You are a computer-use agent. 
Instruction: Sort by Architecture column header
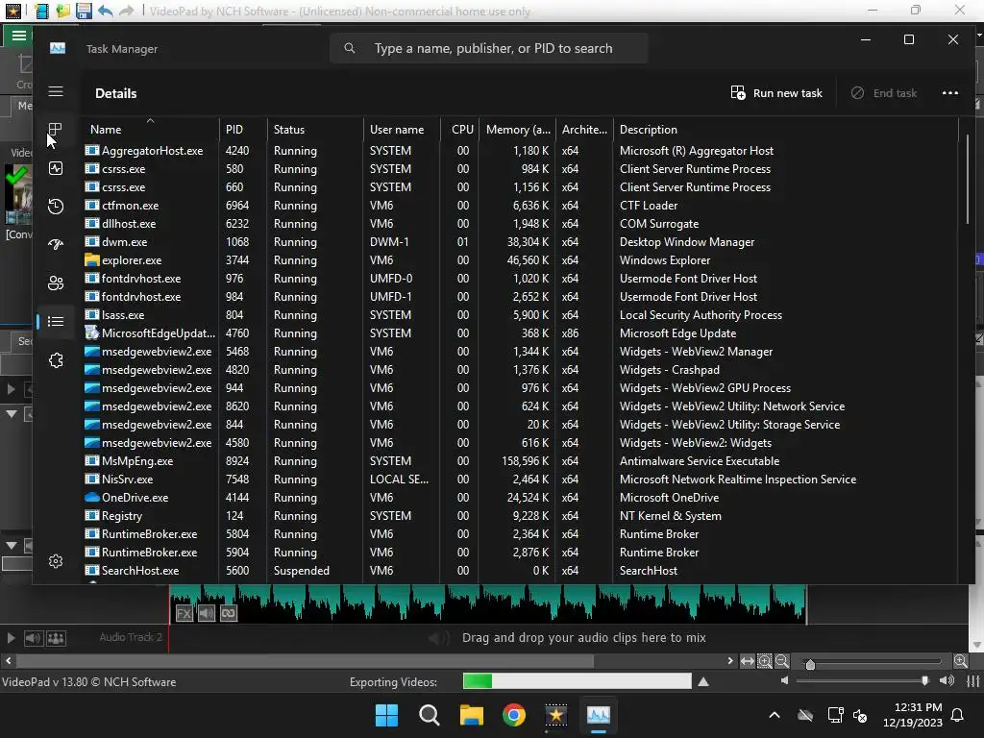point(584,130)
